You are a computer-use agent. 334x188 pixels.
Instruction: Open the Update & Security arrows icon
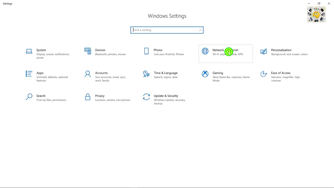(x=146, y=97)
